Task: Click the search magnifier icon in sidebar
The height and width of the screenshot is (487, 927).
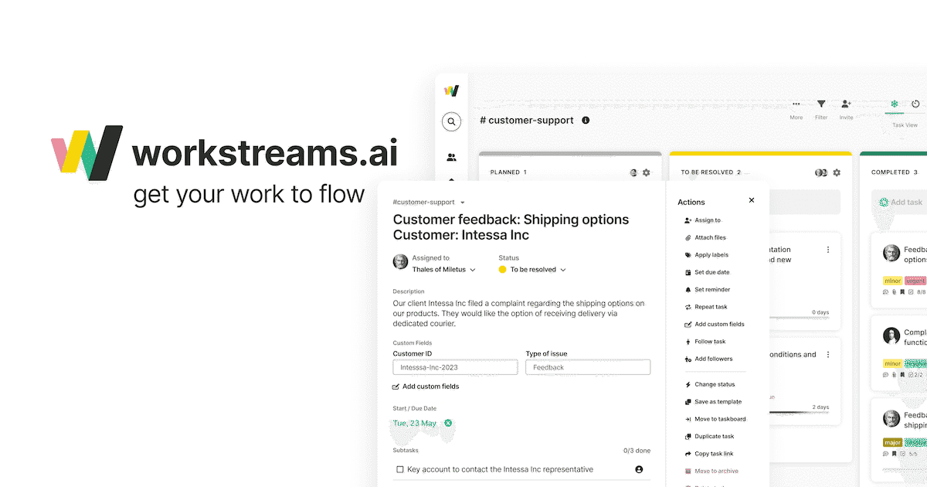Action: [451, 121]
